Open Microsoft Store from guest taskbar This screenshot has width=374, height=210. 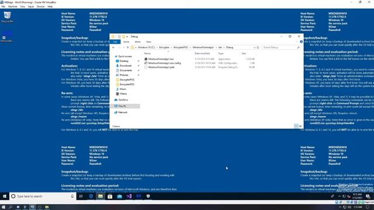click(x=110, y=196)
